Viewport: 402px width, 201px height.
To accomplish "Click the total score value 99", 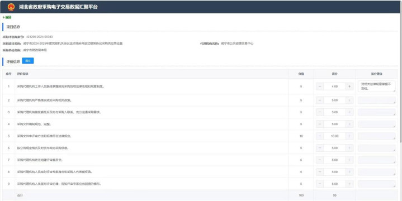I will click(x=334, y=195).
